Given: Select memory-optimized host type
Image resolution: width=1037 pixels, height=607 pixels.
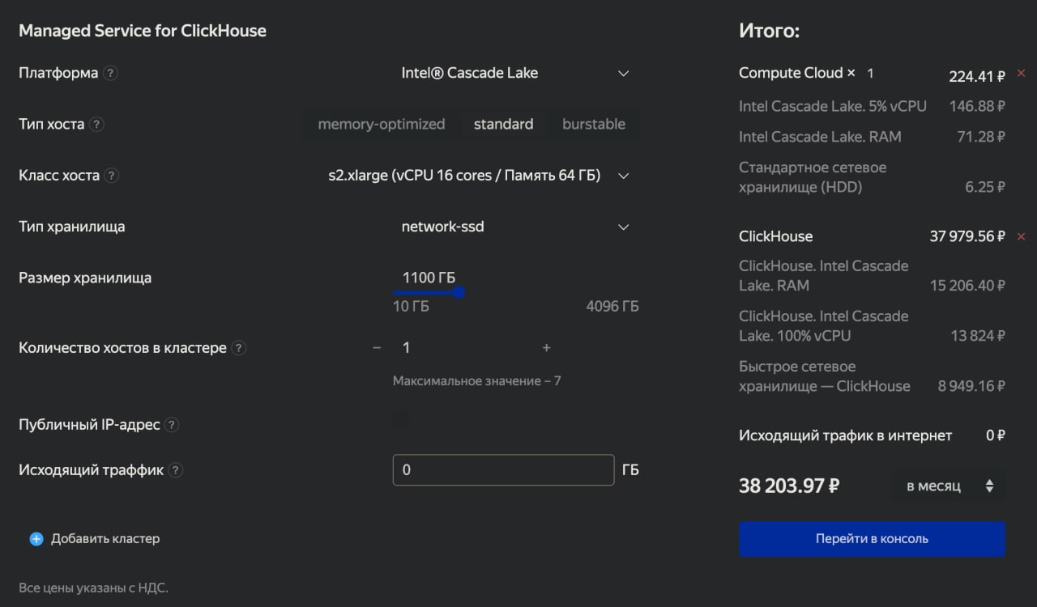Looking at the screenshot, I should tap(382, 125).
